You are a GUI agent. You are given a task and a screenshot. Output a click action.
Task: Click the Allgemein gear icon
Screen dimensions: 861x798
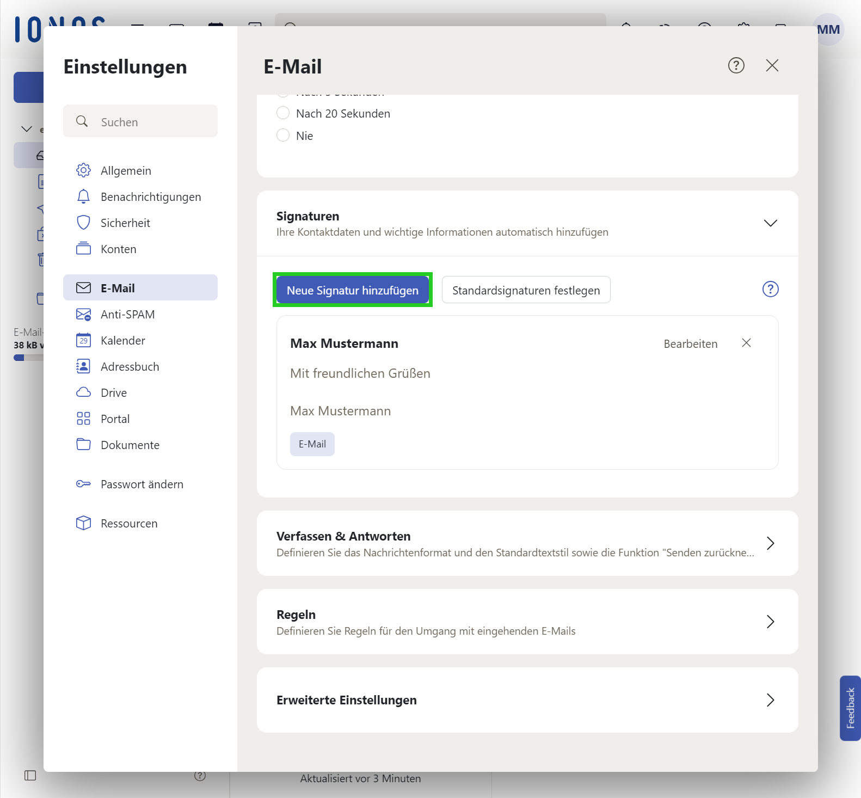83,170
